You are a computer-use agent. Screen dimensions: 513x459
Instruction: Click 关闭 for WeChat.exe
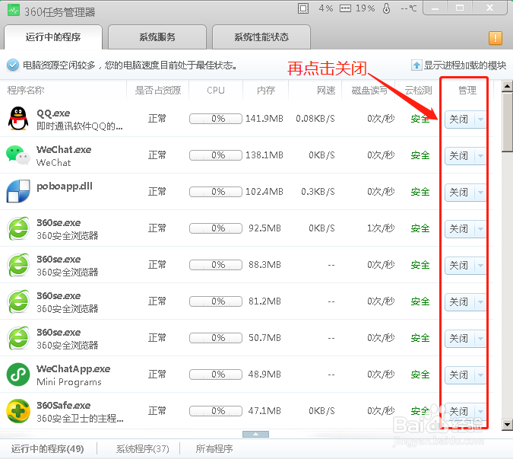tap(459, 155)
